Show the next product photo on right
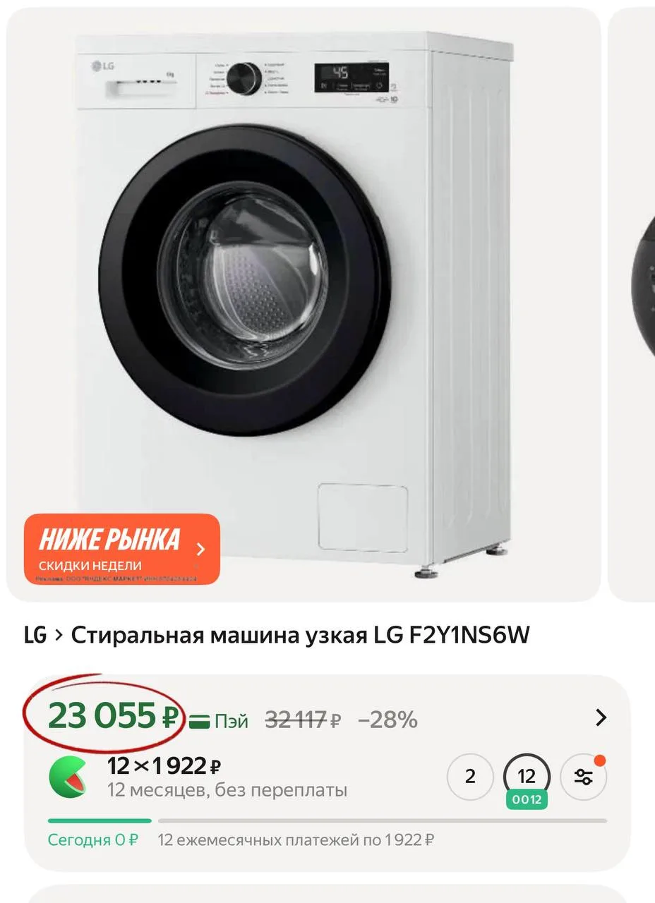The width and height of the screenshot is (655, 903). (632, 305)
